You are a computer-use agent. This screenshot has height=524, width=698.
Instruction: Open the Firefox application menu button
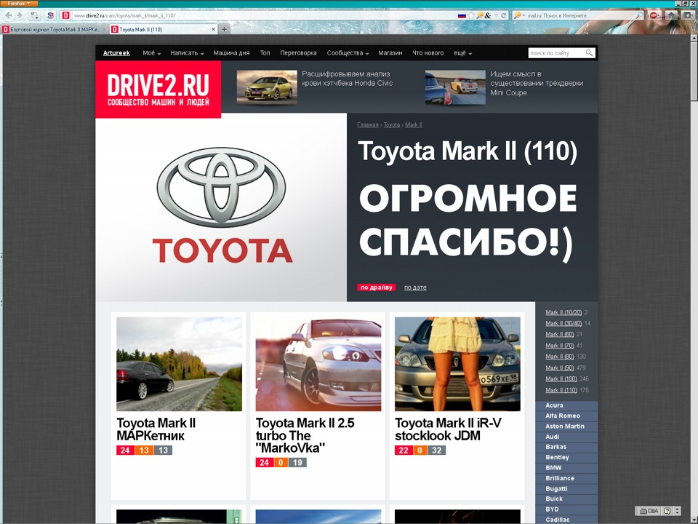[19, 3]
